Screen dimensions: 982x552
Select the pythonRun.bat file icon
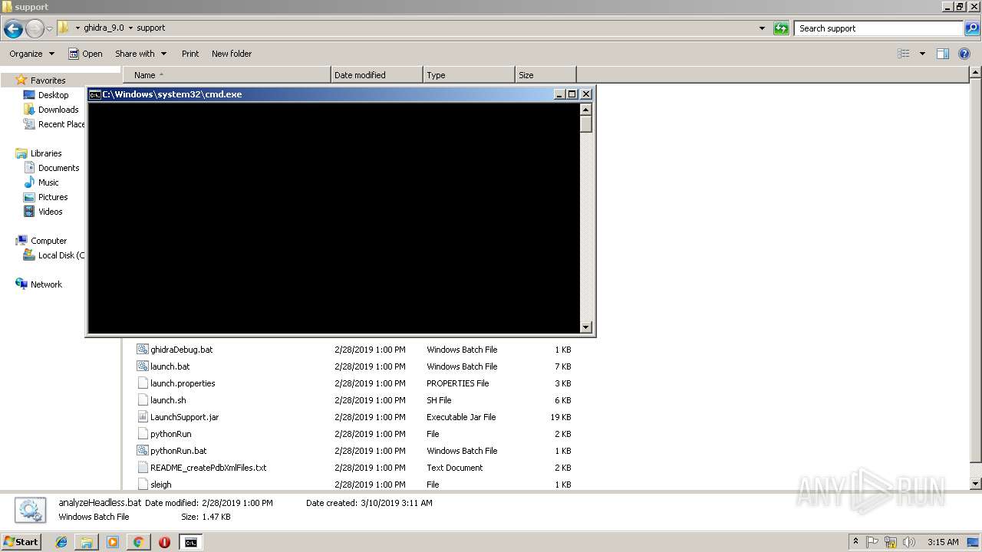143,451
